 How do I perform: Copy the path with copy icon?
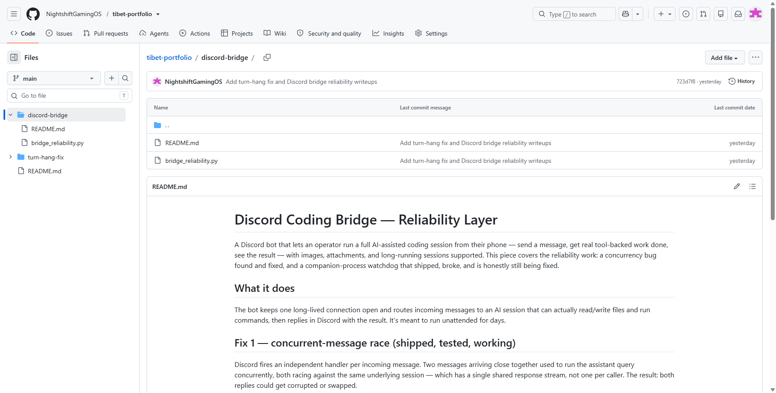[x=267, y=57]
